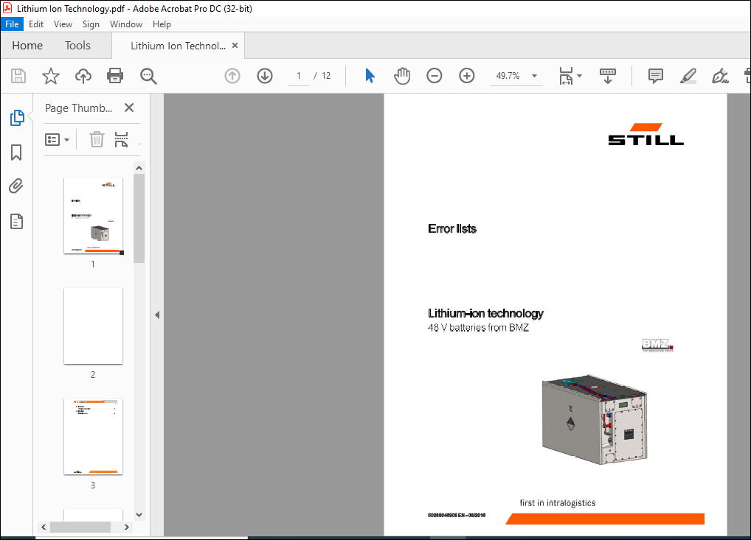Click the 'Error lists' heading text
The height and width of the screenshot is (540, 751).
[452, 228]
